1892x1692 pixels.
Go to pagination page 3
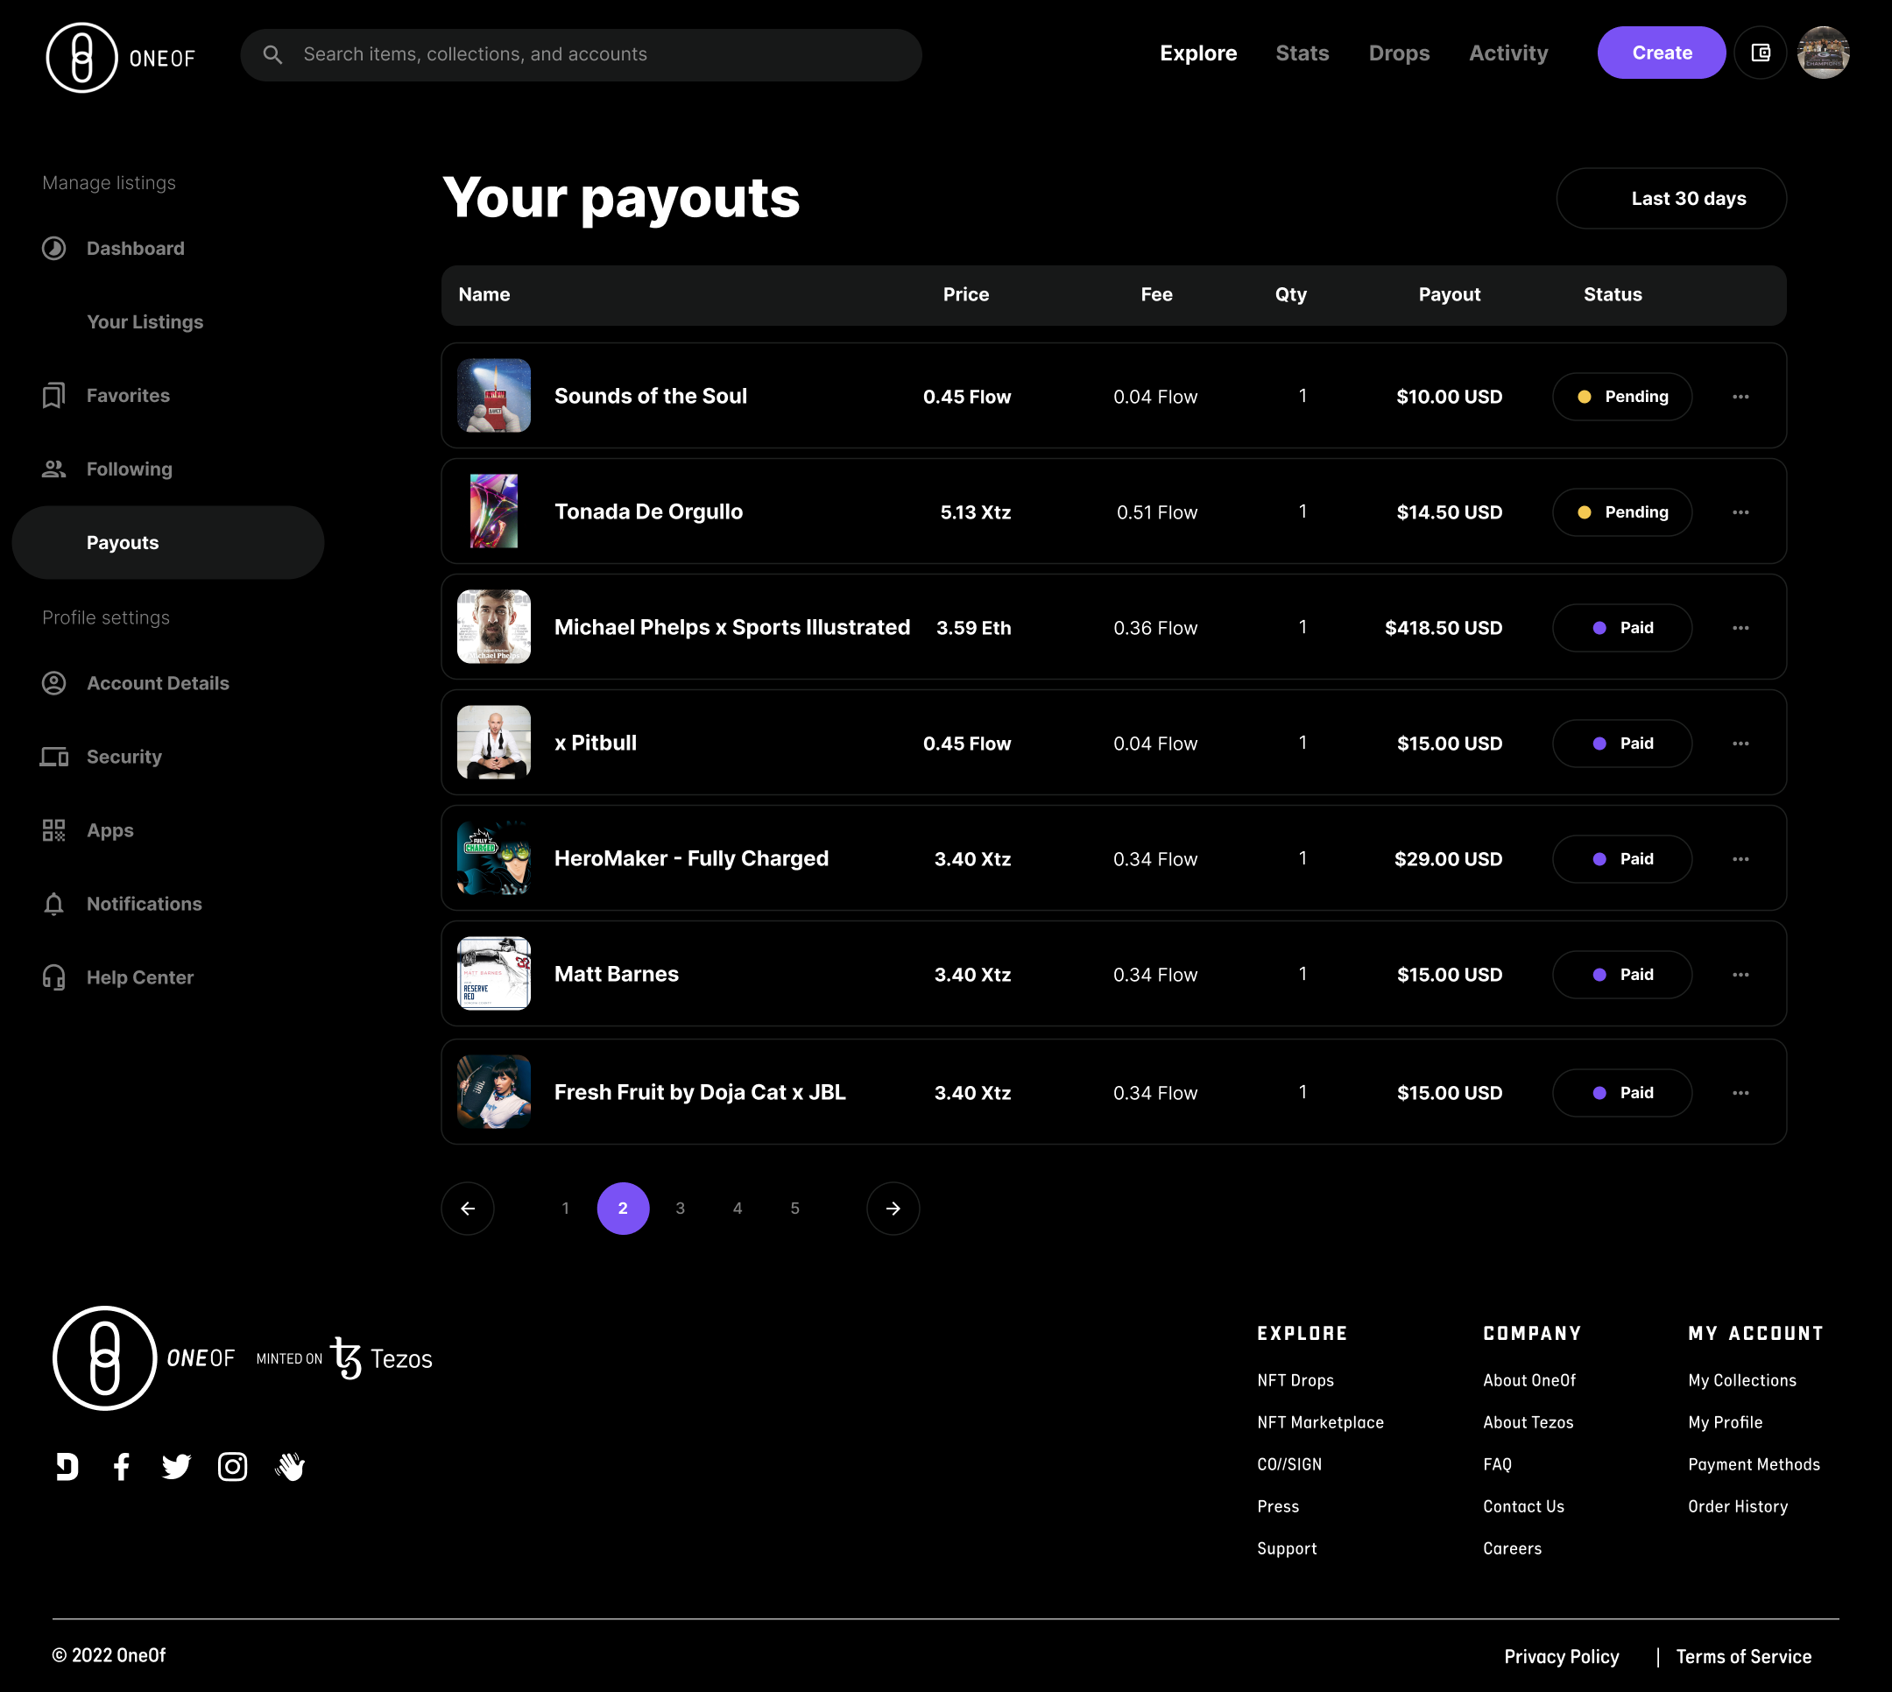point(680,1209)
